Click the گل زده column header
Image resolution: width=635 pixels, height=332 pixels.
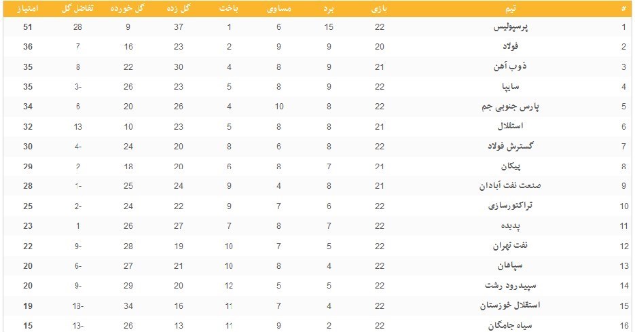coord(178,9)
